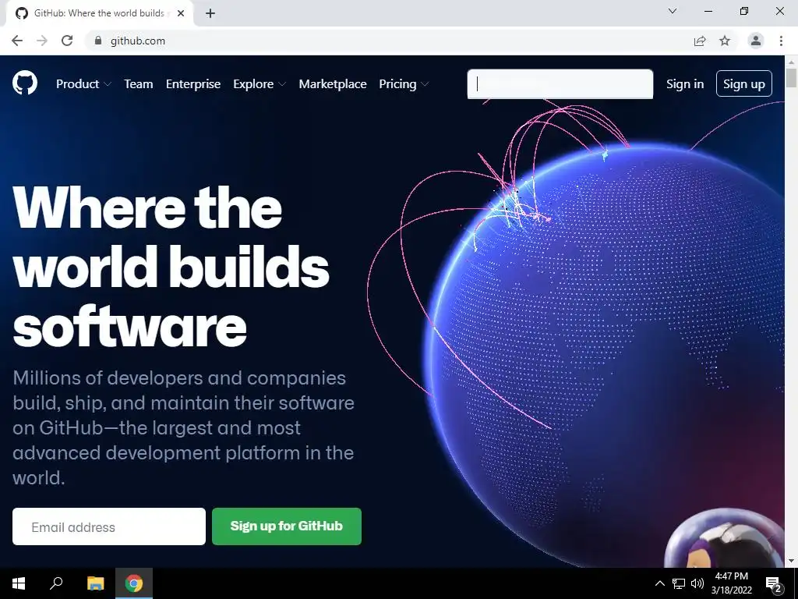Open Windows taskbar search
Viewport: 798px width, 599px height.
[x=56, y=583]
